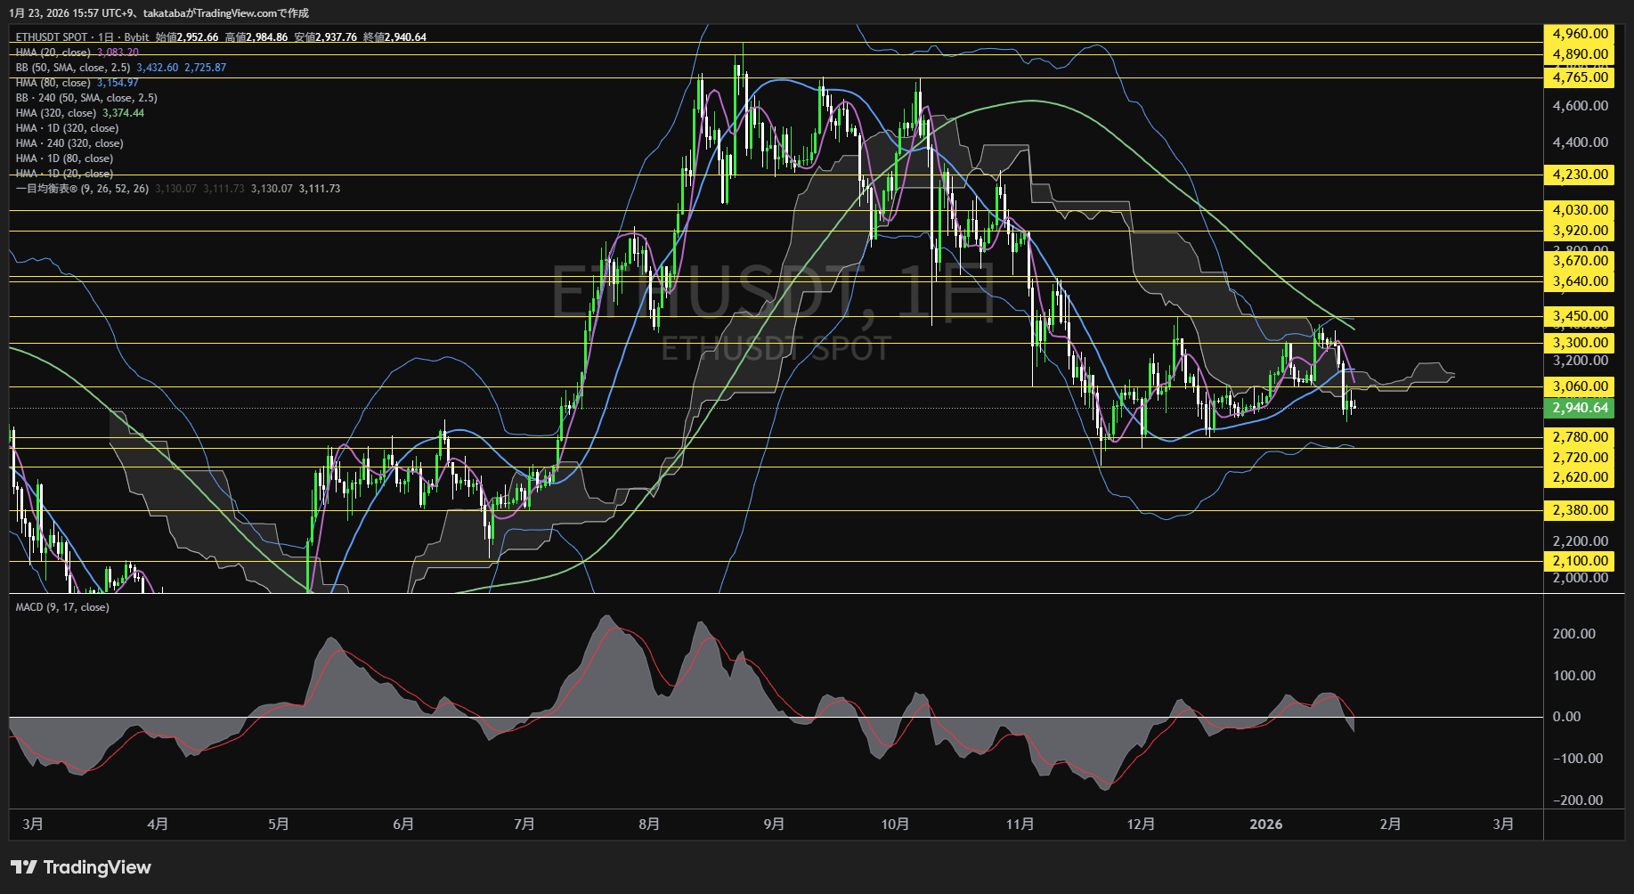The height and width of the screenshot is (894, 1634).
Task: Click the HMA · 240 (320, close) legend
Action: point(69,143)
